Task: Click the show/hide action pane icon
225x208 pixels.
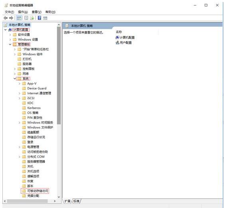Action: coord(45,18)
